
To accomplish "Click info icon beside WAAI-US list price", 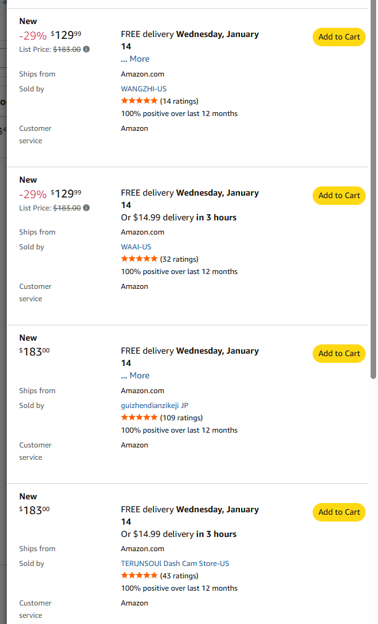I will 86,208.
